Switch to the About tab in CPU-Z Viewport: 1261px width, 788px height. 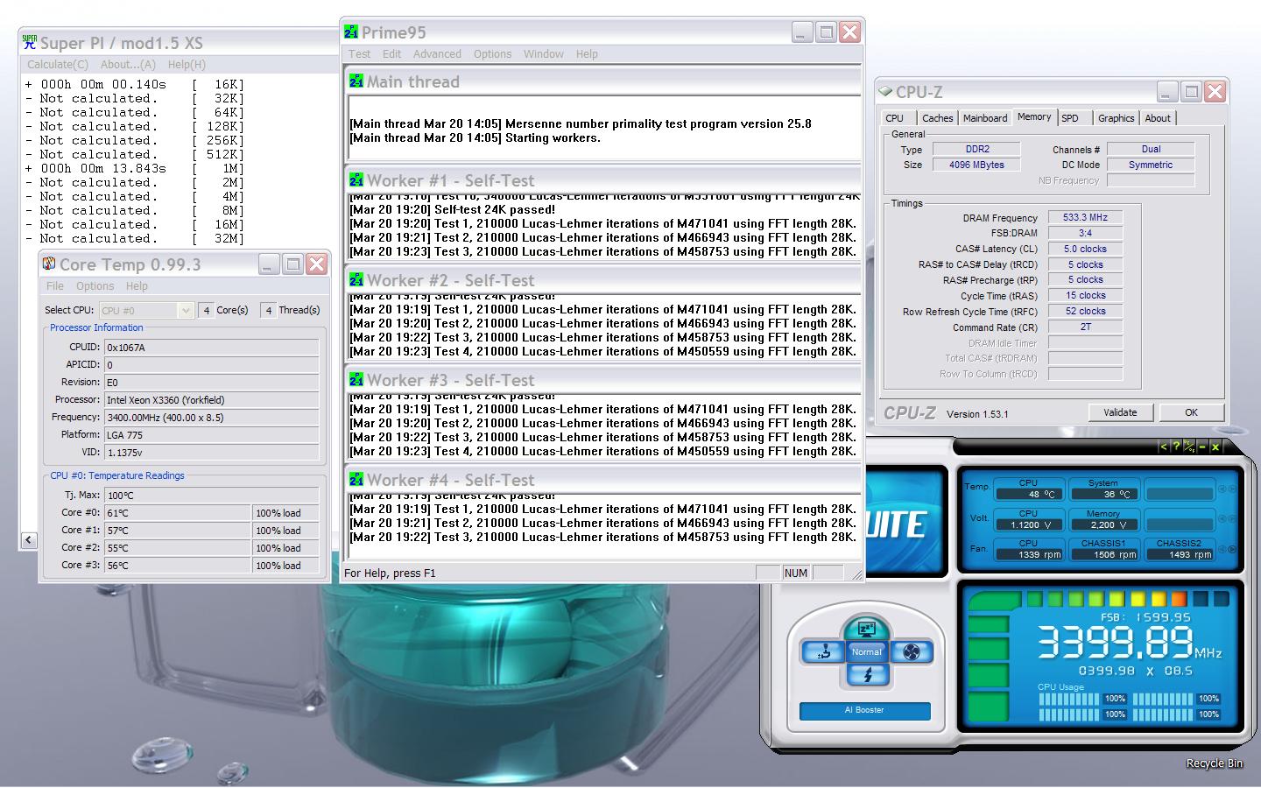tap(1158, 118)
